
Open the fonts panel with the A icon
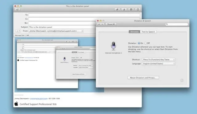[x=124, y=10]
